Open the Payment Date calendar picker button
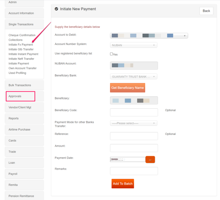 (x=150, y=159)
